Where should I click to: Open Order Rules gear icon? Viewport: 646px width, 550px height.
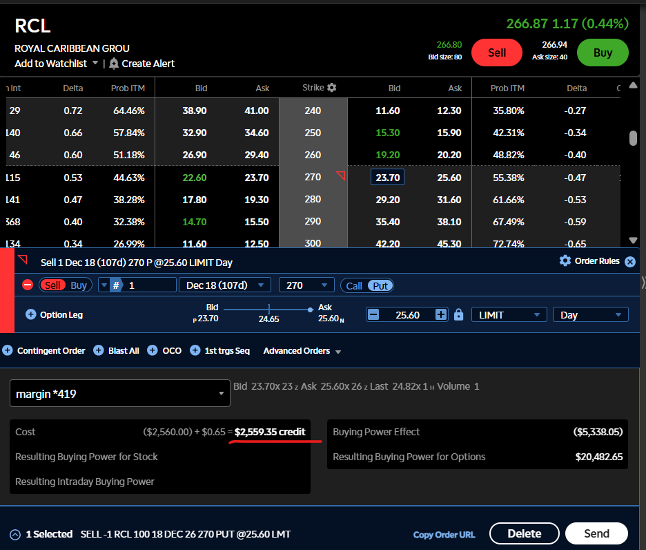point(565,260)
